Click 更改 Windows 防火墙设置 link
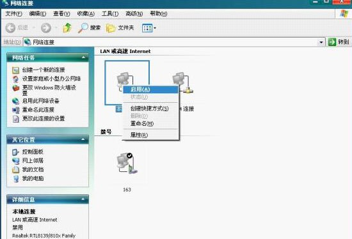This screenshot has width=352, height=239. pos(49,90)
